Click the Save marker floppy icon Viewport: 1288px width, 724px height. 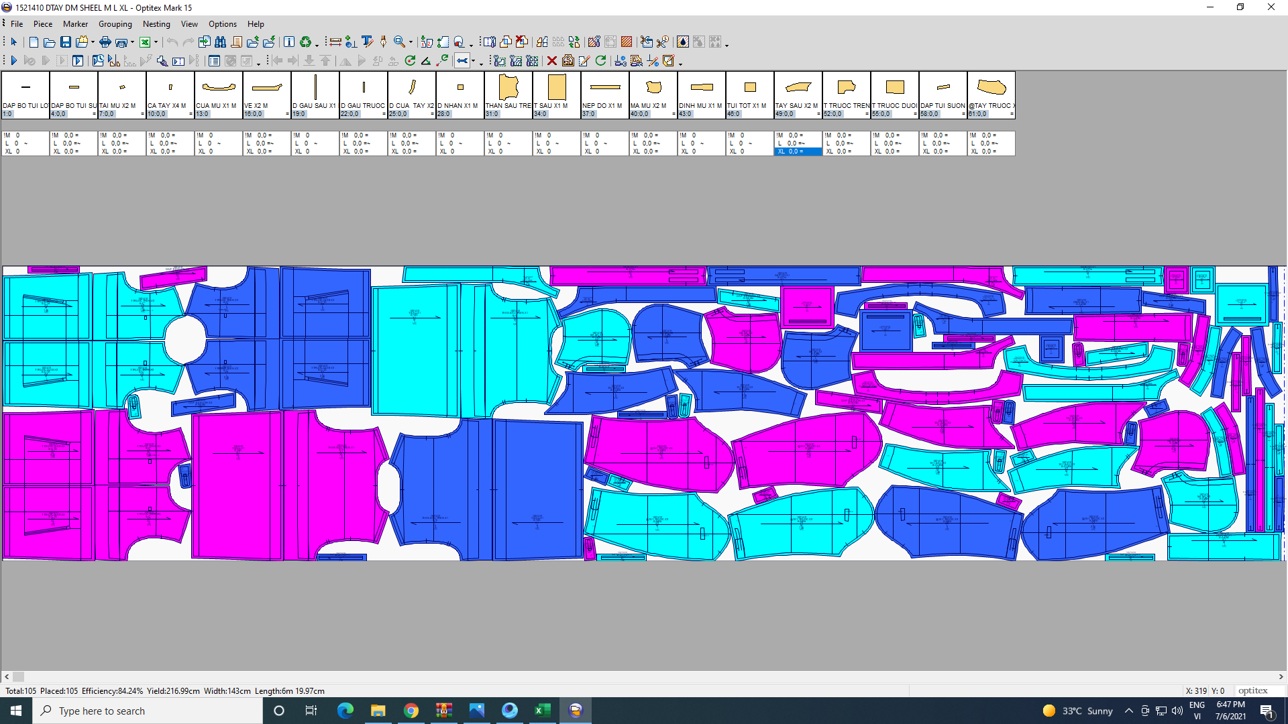click(x=66, y=42)
